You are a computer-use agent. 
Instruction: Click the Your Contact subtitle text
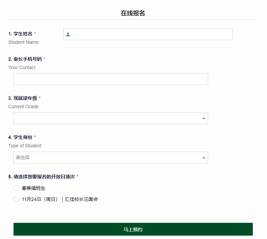click(22, 67)
